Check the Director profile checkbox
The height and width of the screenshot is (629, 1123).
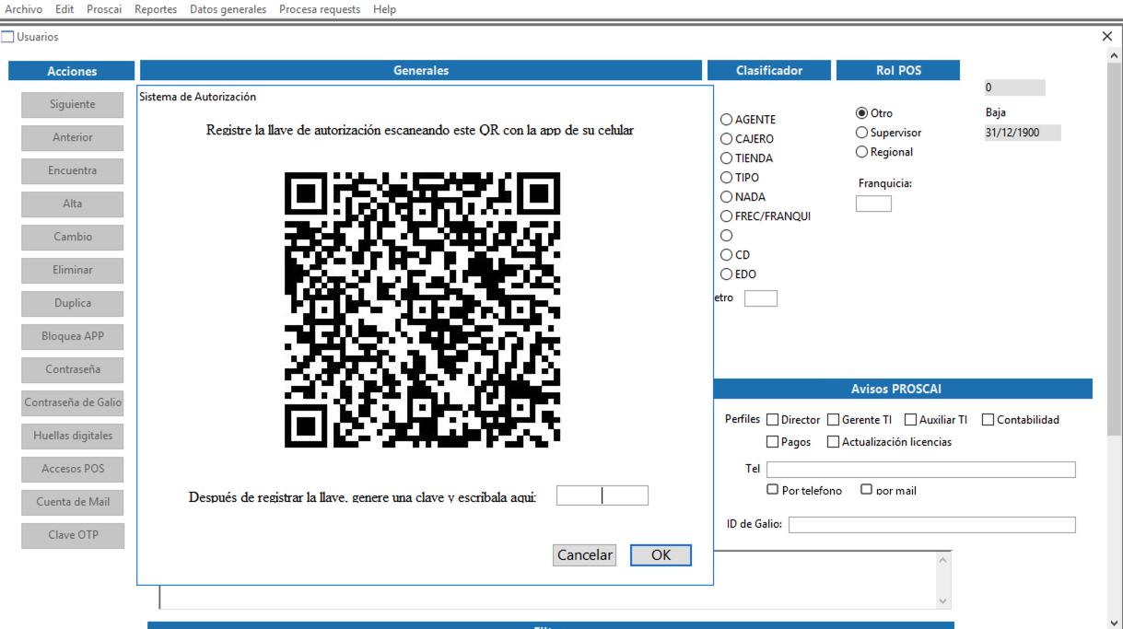(773, 420)
